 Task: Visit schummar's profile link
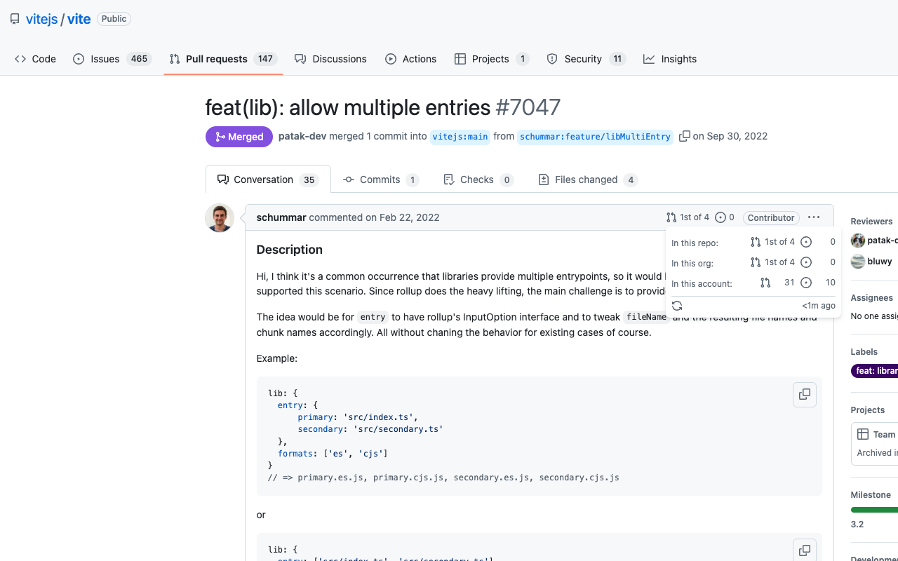point(281,217)
